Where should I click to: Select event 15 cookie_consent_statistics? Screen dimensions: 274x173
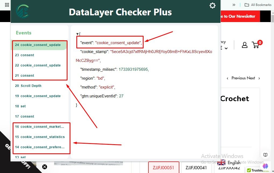point(39,137)
